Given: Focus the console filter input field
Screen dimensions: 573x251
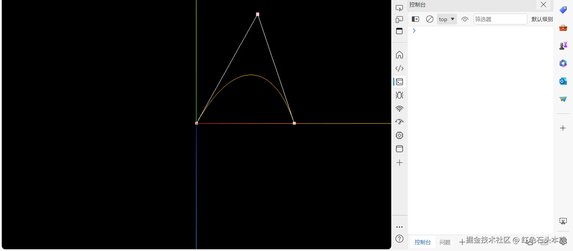Looking at the screenshot, I should pos(500,19).
